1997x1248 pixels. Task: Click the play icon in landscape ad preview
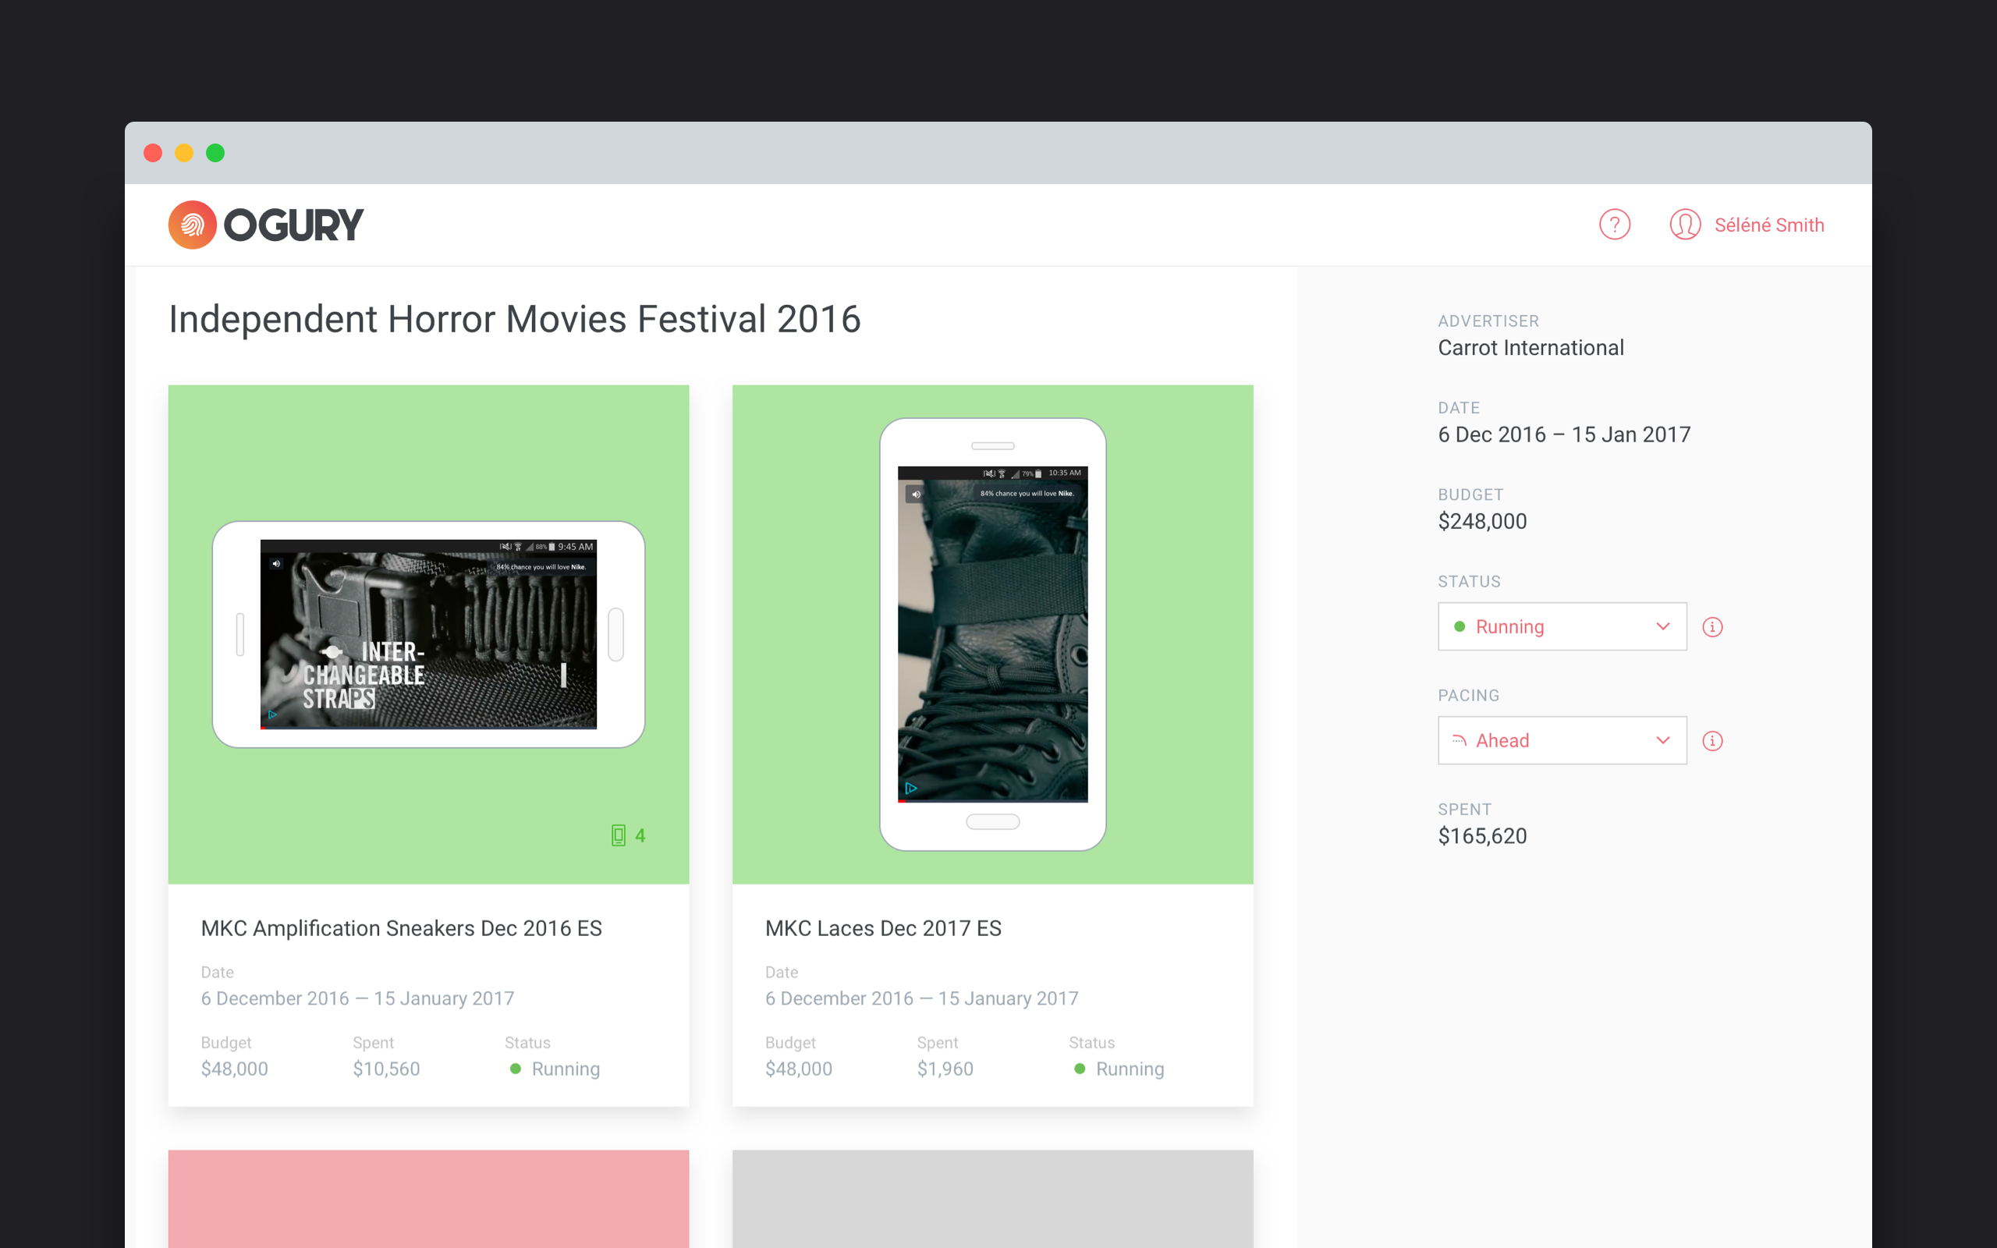[271, 714]
